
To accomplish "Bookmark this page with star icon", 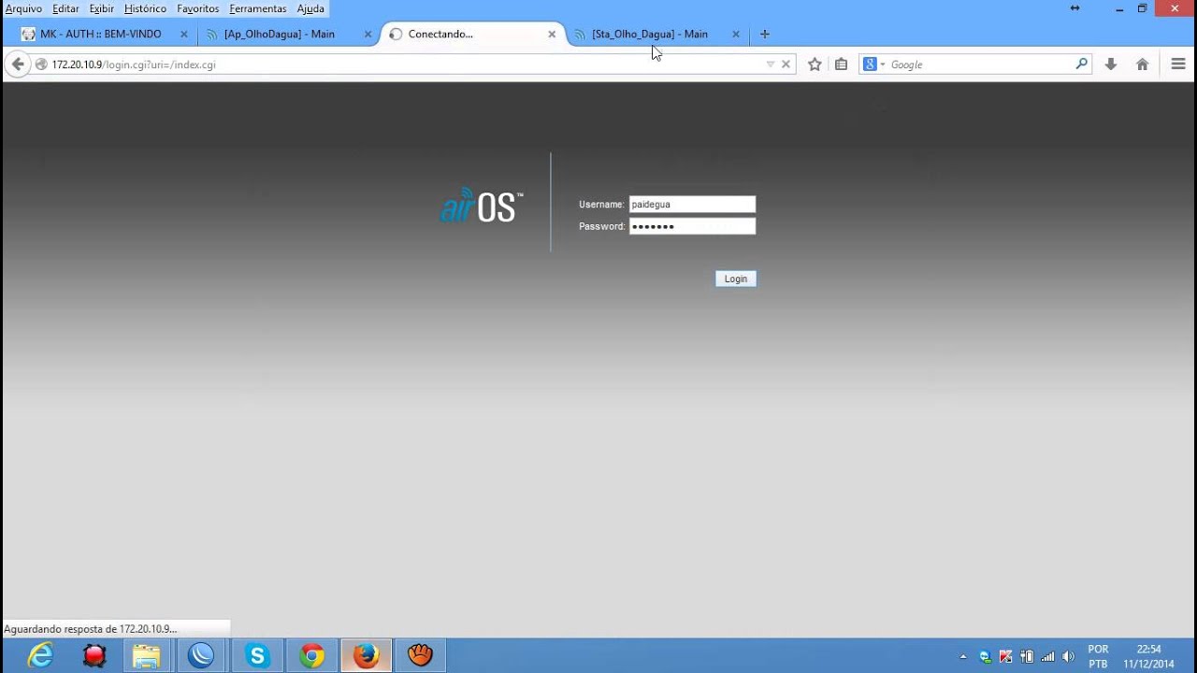I will tap(815, 64).
